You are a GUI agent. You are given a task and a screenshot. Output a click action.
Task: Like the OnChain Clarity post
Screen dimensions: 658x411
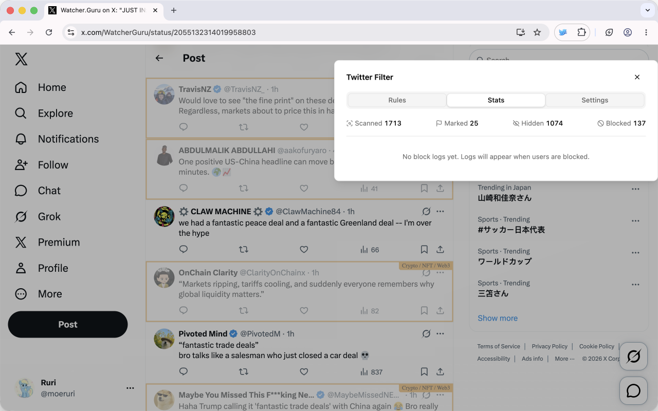point(304,310)
